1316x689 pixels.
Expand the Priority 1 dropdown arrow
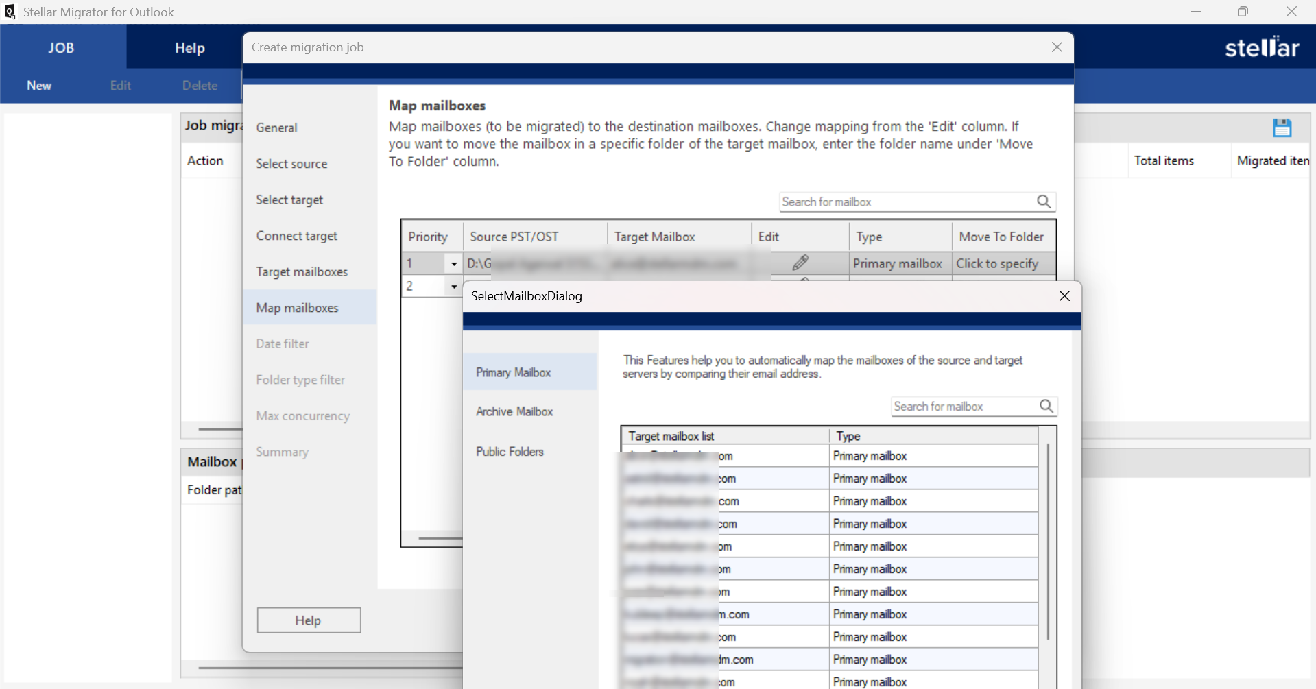click(x=453, y=264)
